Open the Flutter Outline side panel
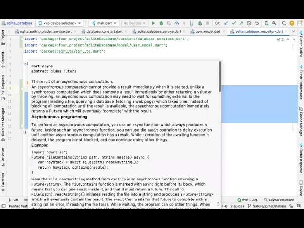 click(301, 44)
